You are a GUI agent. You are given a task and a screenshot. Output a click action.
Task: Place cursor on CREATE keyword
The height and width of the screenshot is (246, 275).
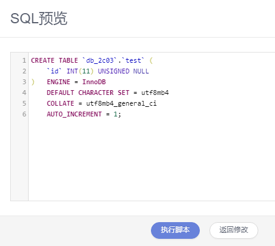42,60
